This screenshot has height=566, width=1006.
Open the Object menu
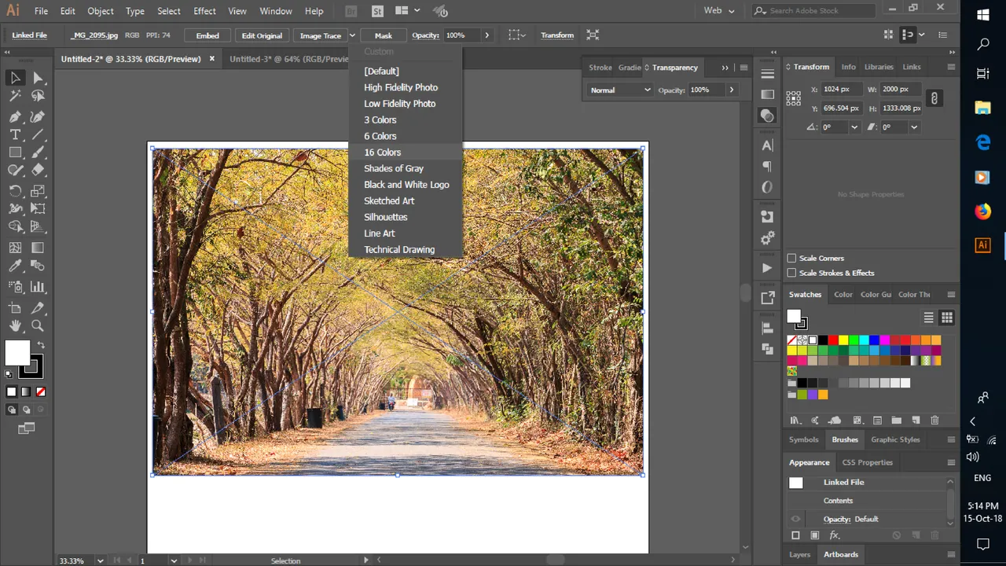(101, 11)
